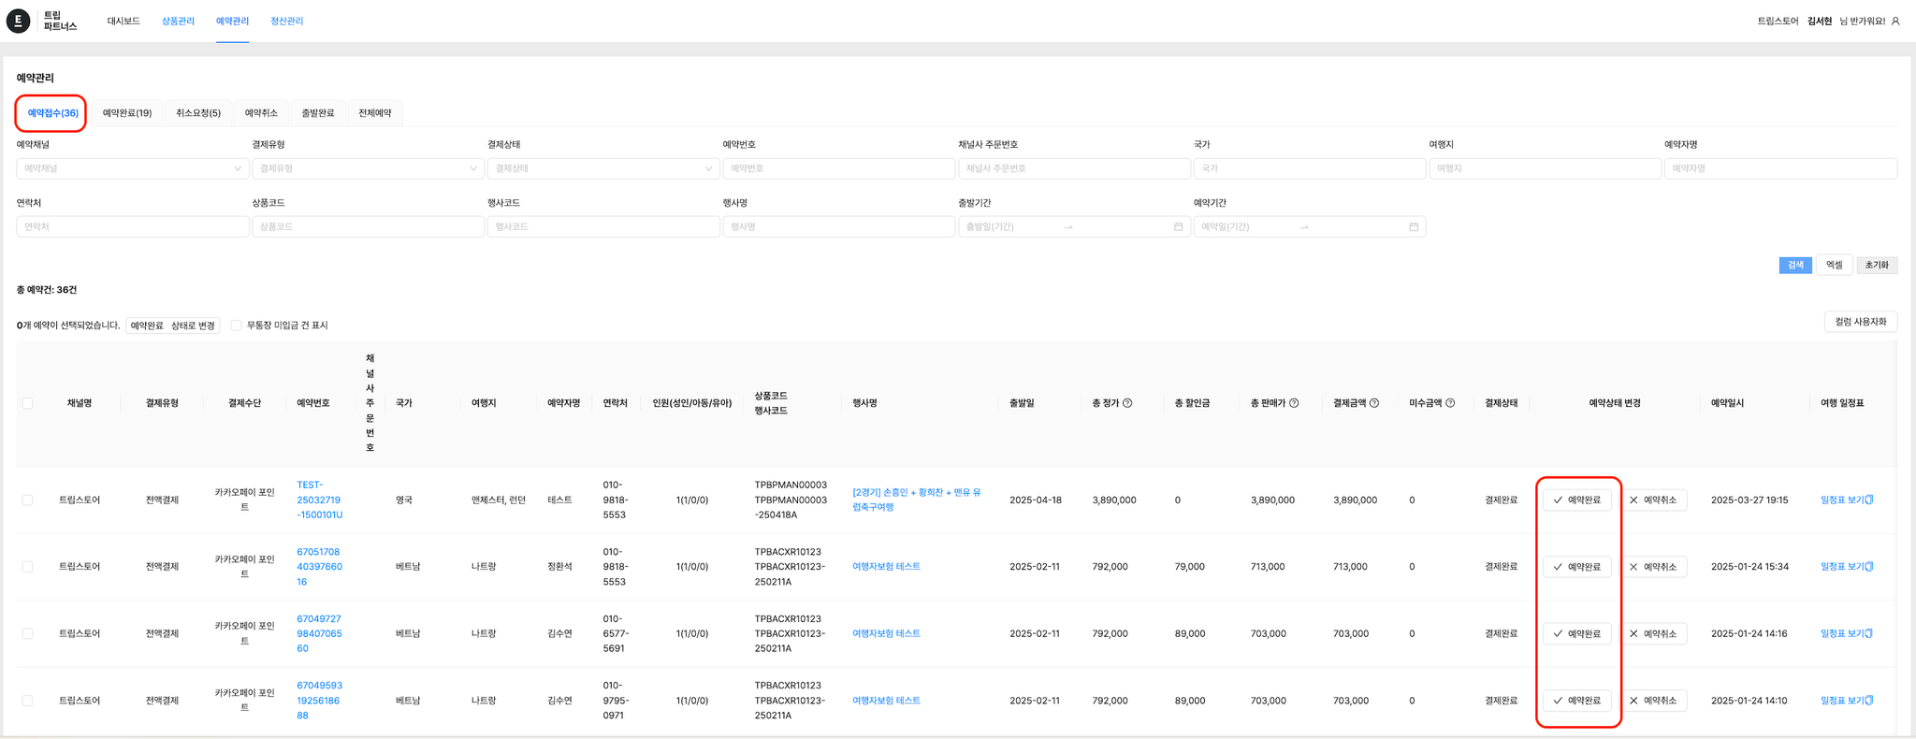The width and height of the screenshot is (1916, 739).
Task: Open the [2경기] 손흥민 + 황희찬 event link
Action: click(x=917, y=500)
